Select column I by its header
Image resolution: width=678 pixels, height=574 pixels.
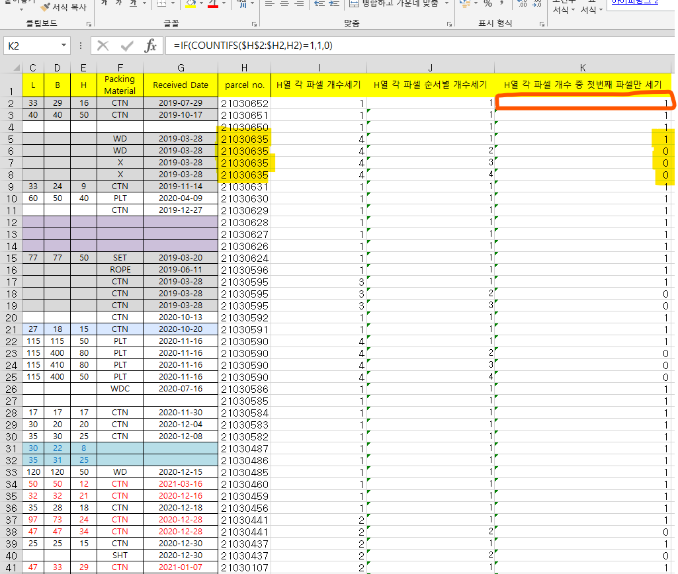point(319,68)
